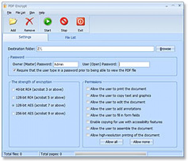Click the Add folder icon
Screen dimensions: 188x161
pyautogui.click(x=13, y=22)
